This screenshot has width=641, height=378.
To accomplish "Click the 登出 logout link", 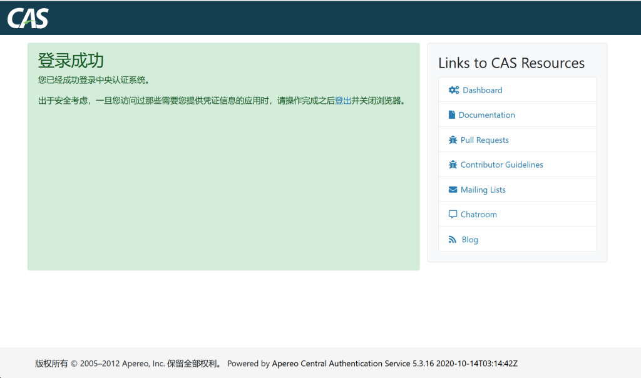I will [x=343, y=100].
